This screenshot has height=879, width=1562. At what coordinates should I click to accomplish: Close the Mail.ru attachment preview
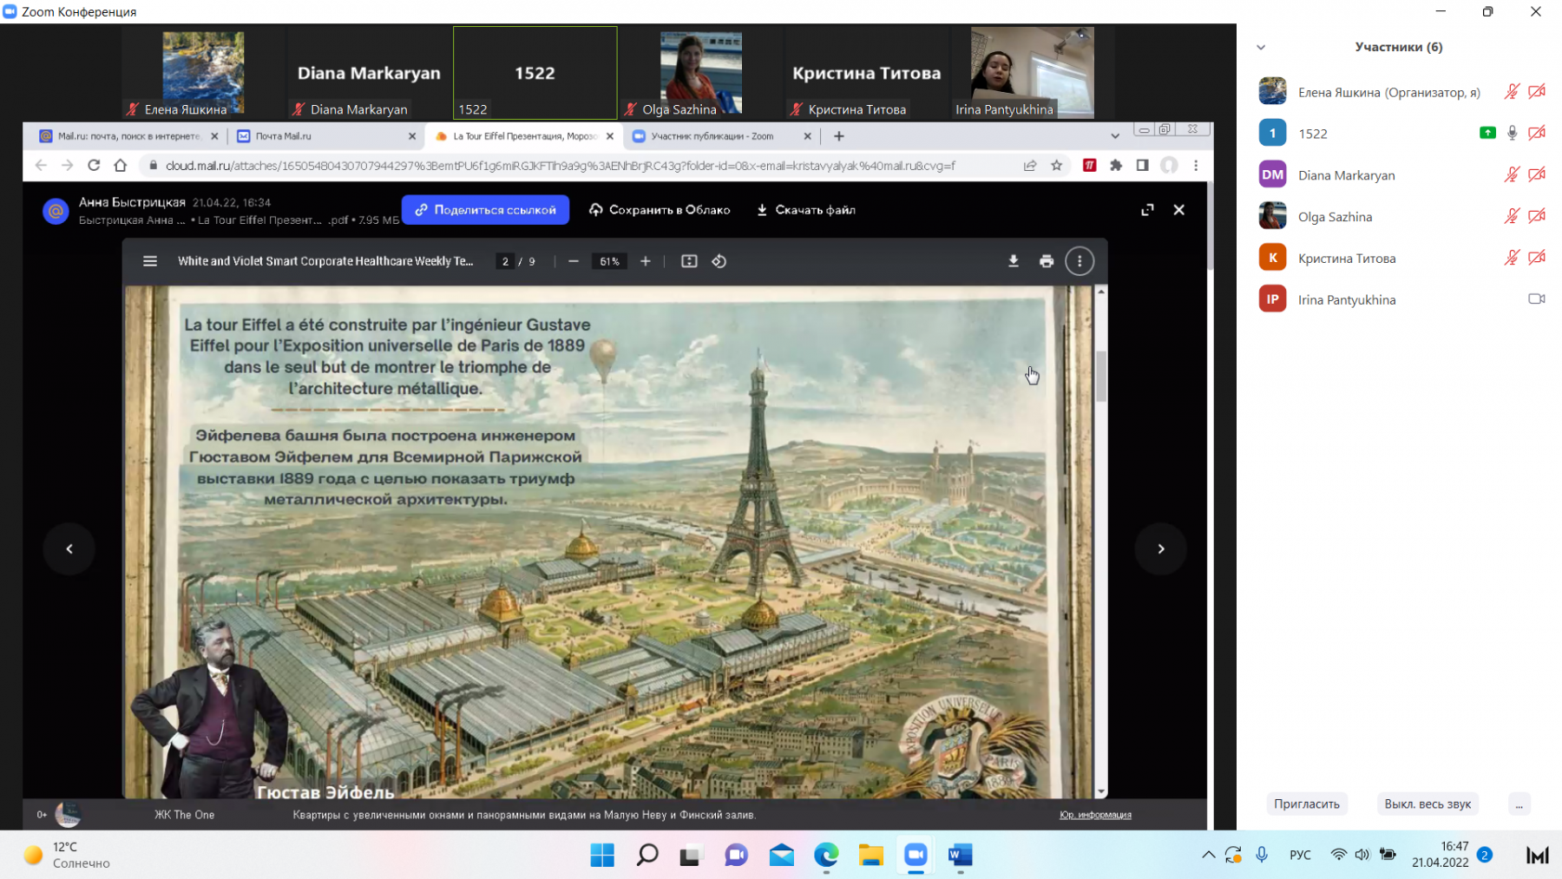coord(1179,210)
